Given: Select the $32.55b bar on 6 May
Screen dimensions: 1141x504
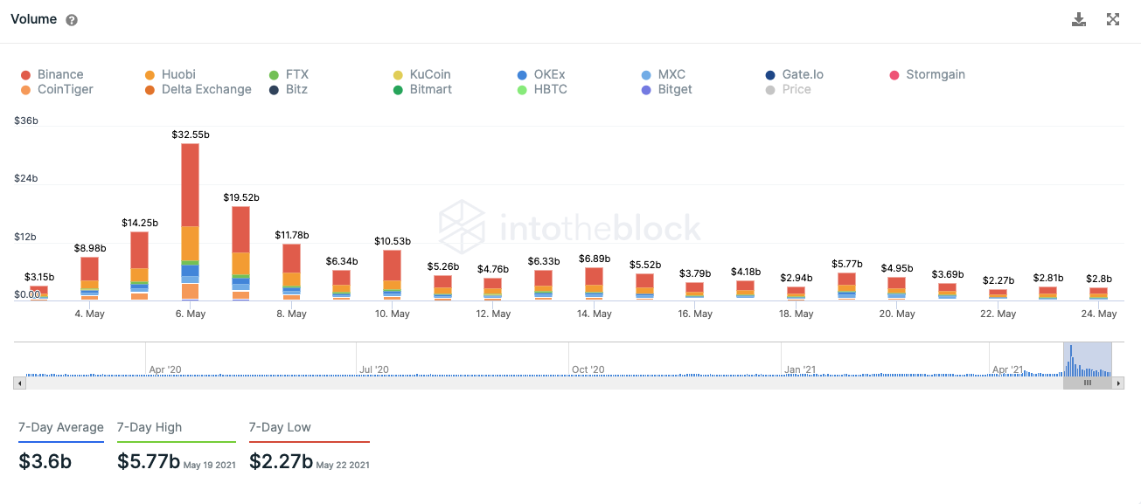Looking at the screenshot, I should click(x=190, y=222).
